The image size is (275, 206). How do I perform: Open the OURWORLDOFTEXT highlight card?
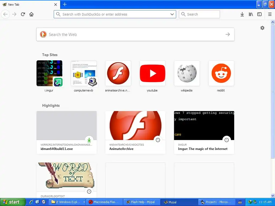[x=67, y=180]
